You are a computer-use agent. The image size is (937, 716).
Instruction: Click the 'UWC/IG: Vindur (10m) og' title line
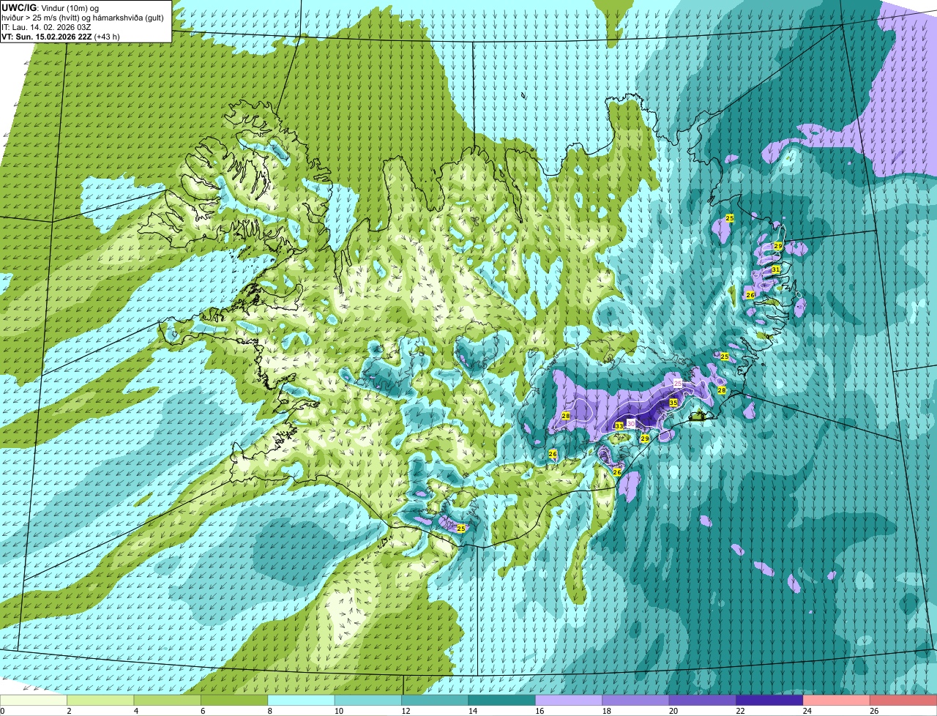tap(51, 8)
